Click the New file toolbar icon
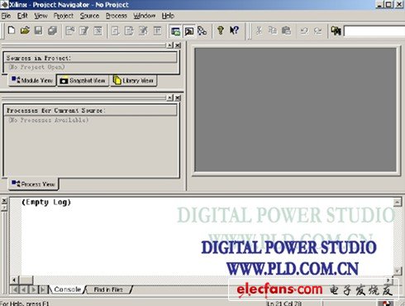The width and height of the screenshot is (405, 306). 12,31
